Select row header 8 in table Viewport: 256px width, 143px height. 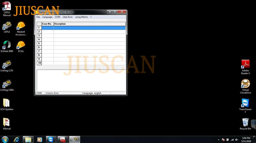39,55
